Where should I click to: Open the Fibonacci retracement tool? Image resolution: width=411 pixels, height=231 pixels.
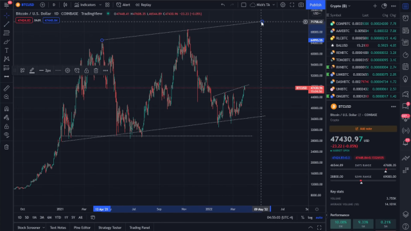pos(6,33)
